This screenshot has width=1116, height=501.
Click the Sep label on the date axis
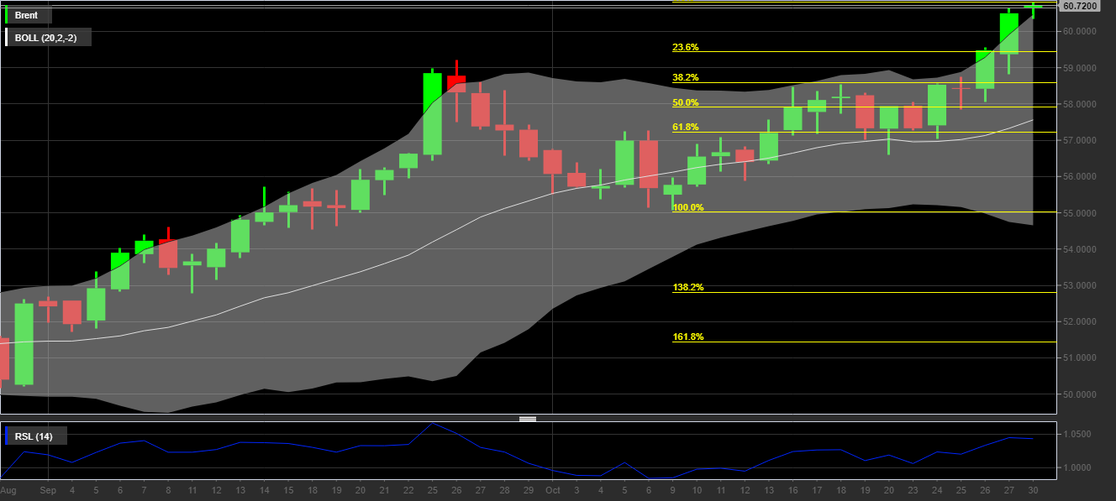point(48,489)
